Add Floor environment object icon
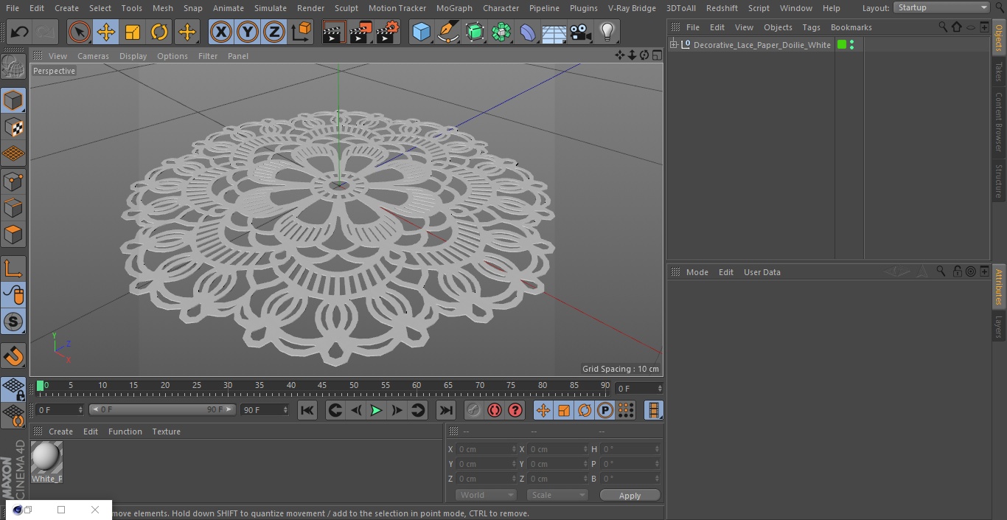The width and height of the screenshot is (1007, 520). (554, 32)
